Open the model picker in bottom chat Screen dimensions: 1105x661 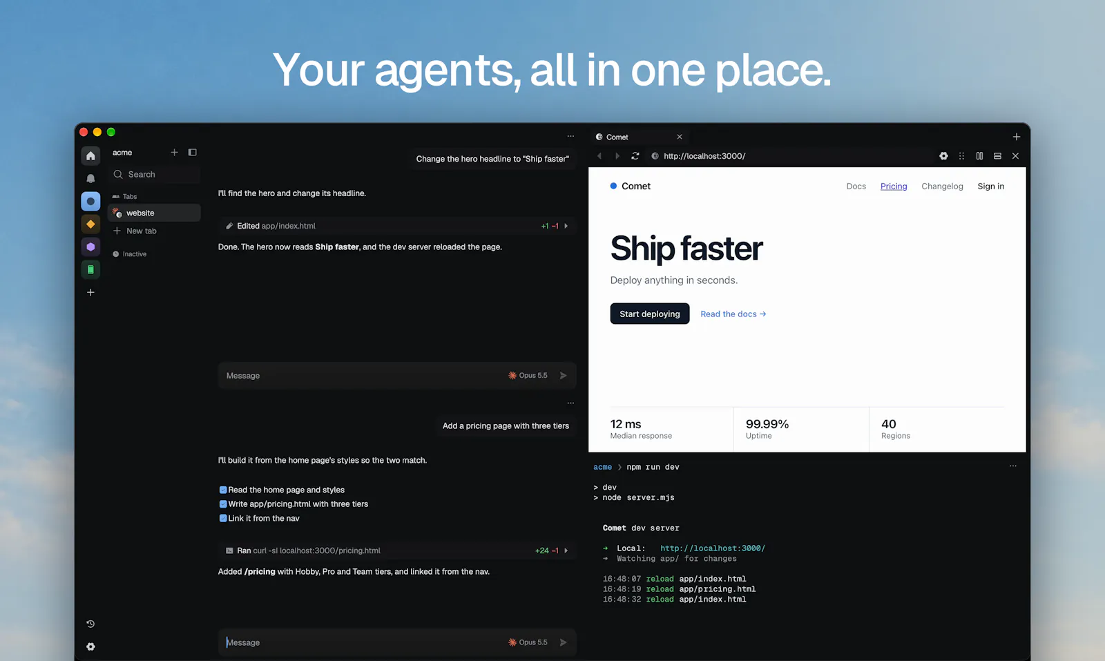pyautogui.click(x=528, y=642)
